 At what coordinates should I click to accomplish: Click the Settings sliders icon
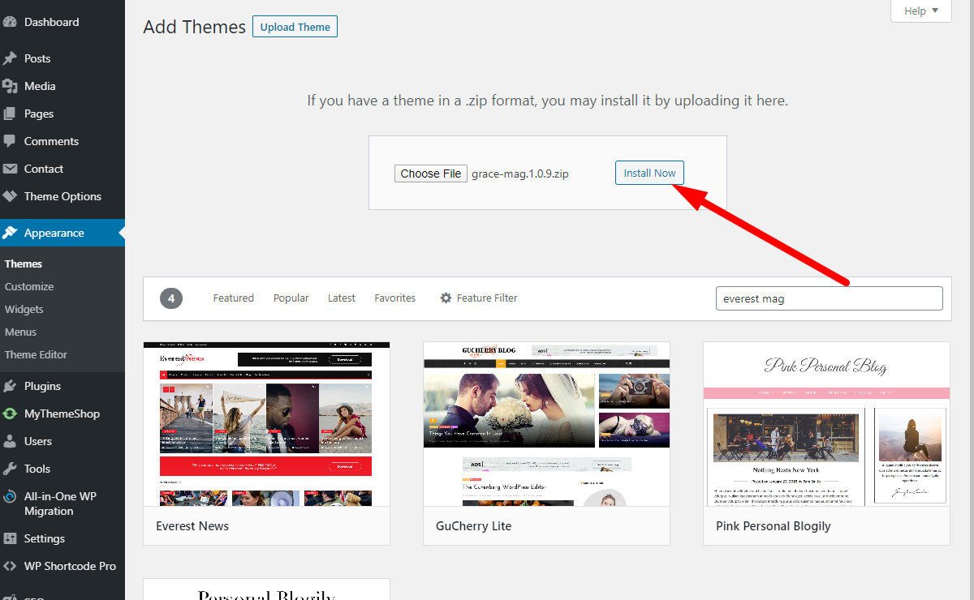coord(10,538)
